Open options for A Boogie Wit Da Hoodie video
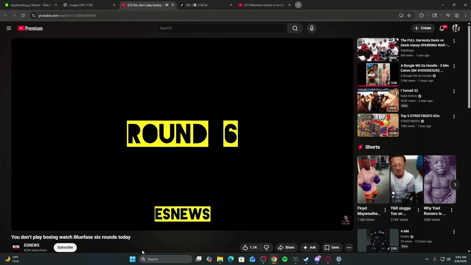471x265 pixels. [x=454, y=66]
